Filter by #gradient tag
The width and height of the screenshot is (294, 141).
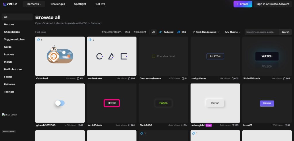point(140,32)
